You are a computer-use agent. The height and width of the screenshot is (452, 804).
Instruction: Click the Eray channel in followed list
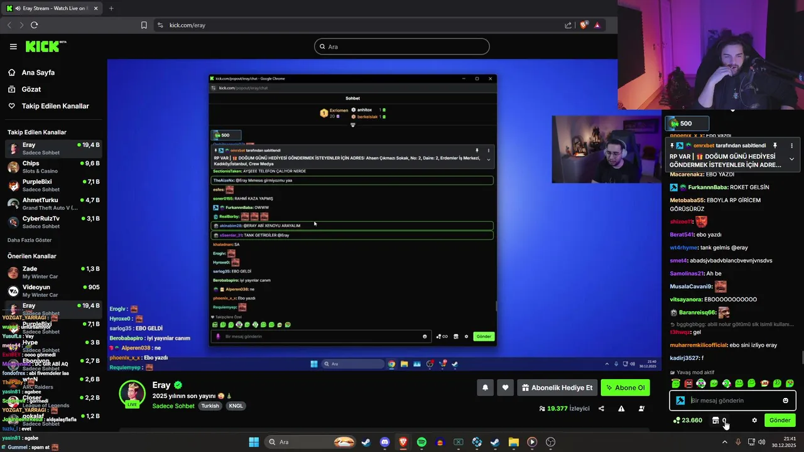pos(53,149)
